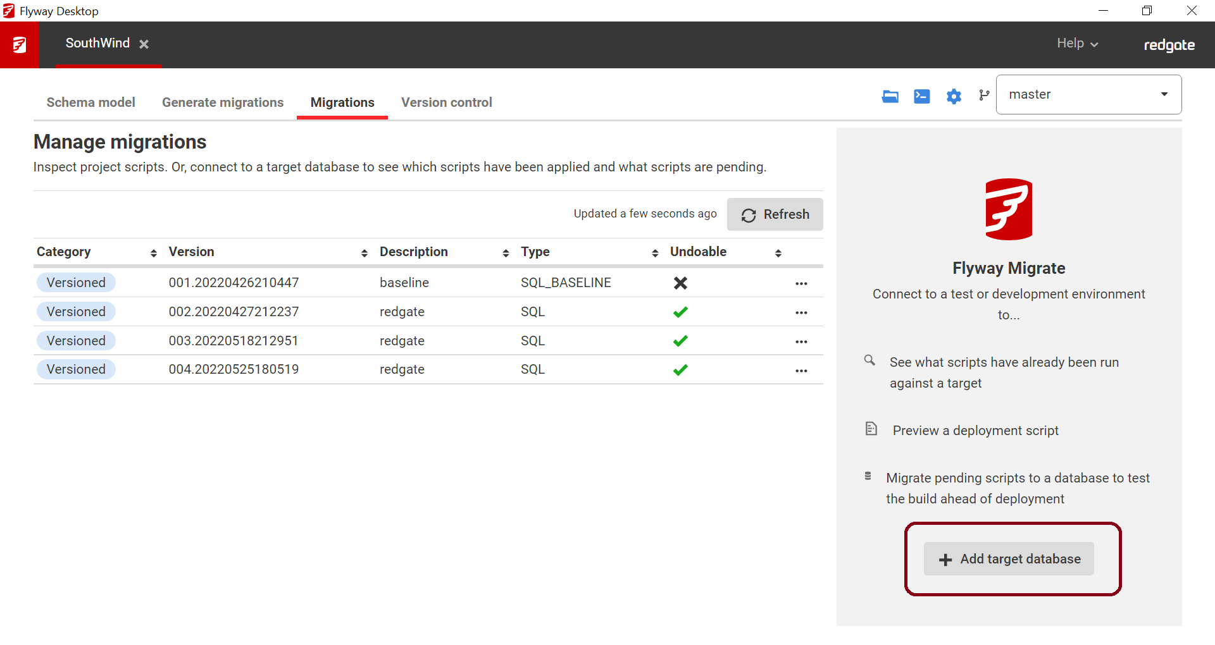Open the command line terminal icon
Screen dimensions: 1215x645
(921, 96)
